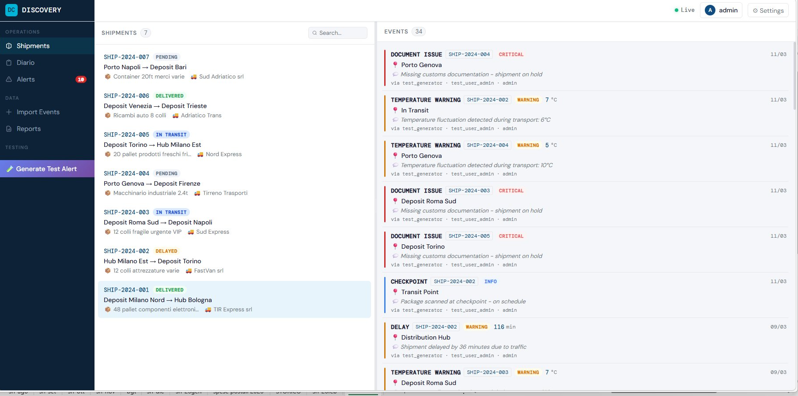This screenshot has width=798, height=396.
Task: Open Reports in the sidebar
Action: click(47, 129)
